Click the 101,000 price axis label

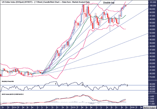coord(153,2)
